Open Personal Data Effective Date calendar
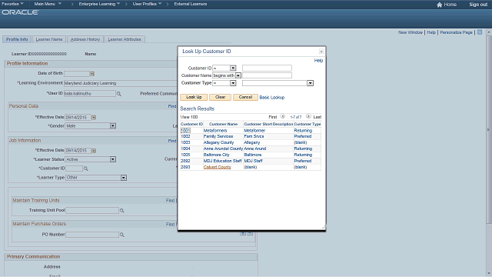 point(94,117)
